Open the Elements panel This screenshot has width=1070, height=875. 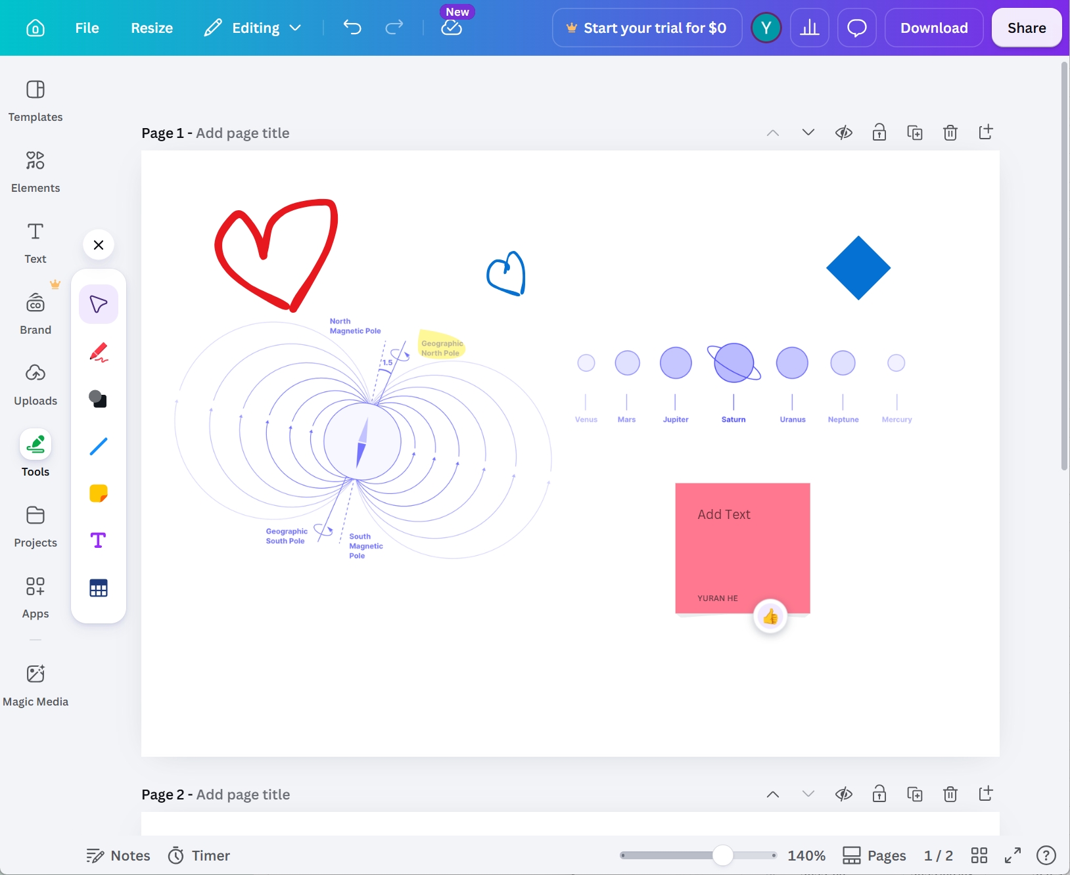(x=35, y=172)
